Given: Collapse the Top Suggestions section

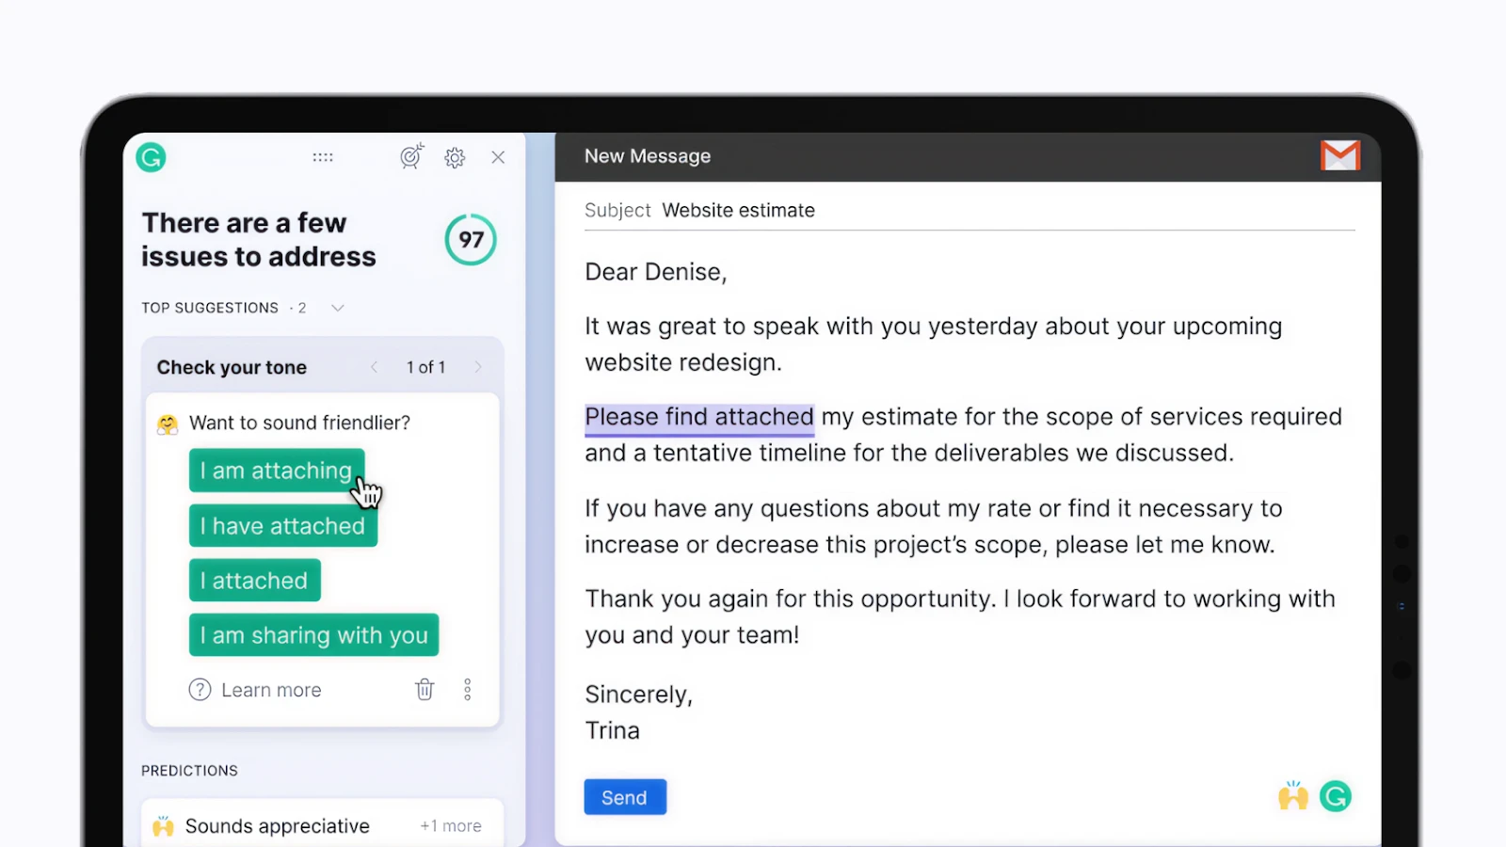Looking at the screenshot, I should 336,307.
